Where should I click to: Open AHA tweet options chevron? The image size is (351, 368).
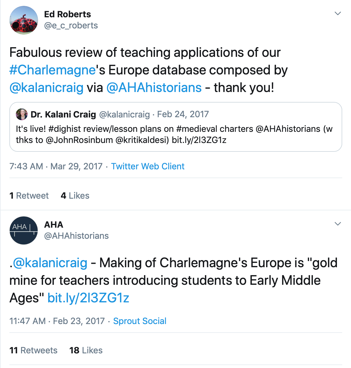click(x=338, y=224)
